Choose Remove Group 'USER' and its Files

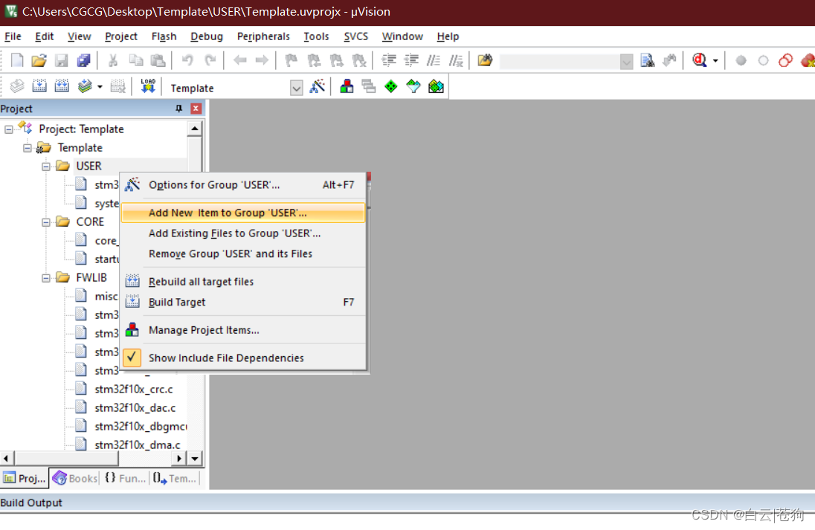tap(242, 253)
